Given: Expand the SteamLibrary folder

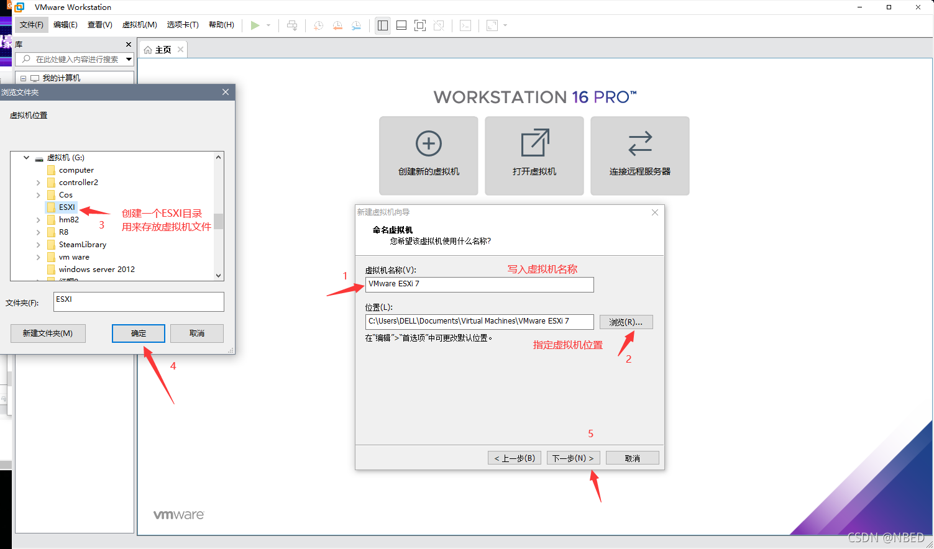Looking at the screenshot, I should coord(39,245).
